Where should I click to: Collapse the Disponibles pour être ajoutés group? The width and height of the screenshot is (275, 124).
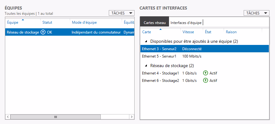click(146, 41)
